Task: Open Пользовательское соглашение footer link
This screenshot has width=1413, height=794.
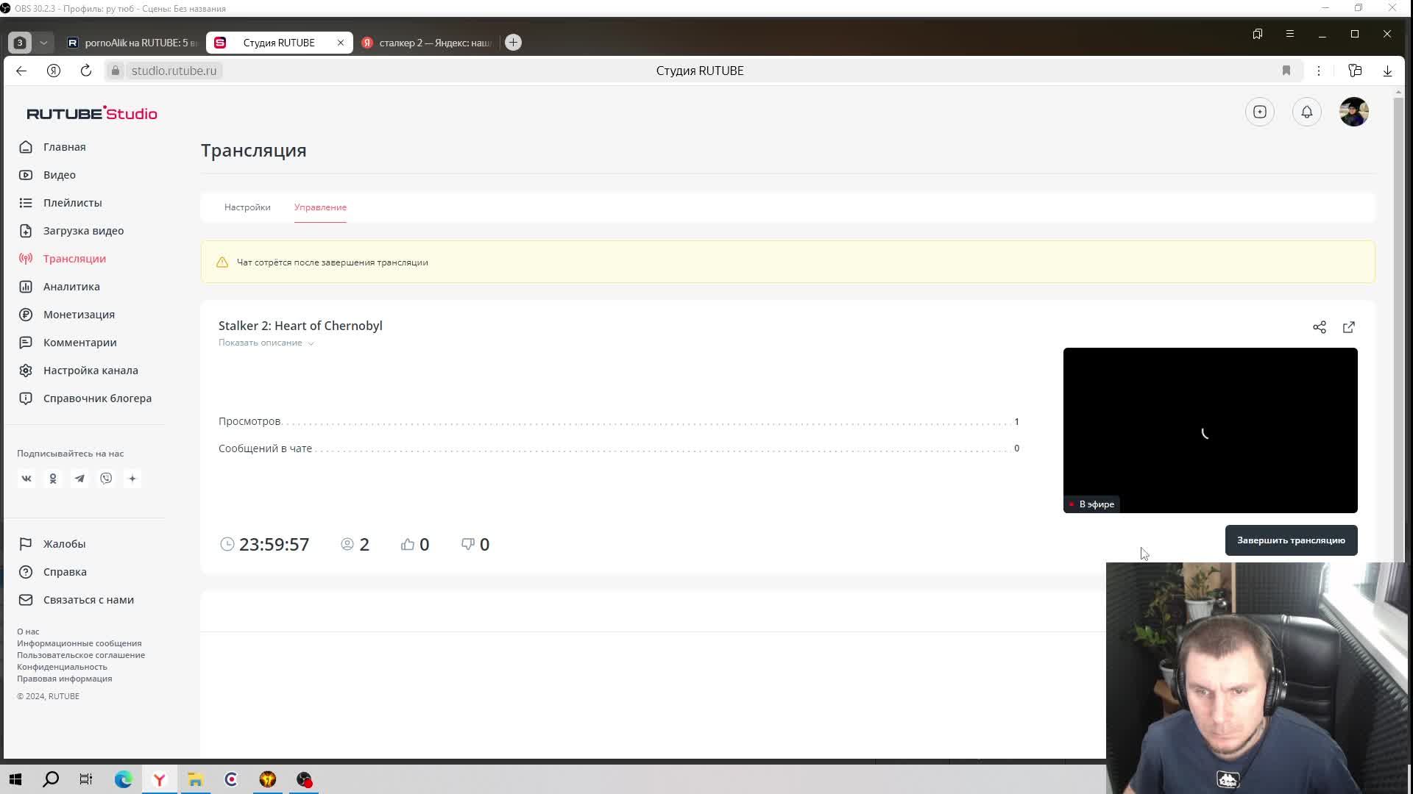Action: (x=81, y=655)
